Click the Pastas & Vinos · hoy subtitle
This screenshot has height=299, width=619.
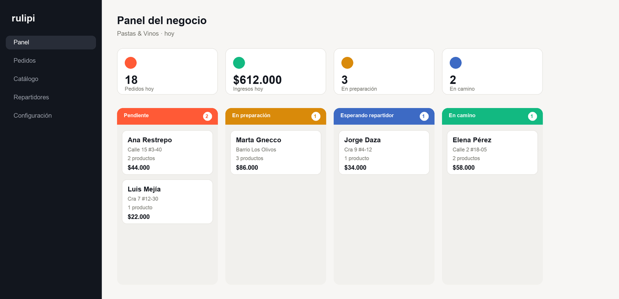click(146, 34)
